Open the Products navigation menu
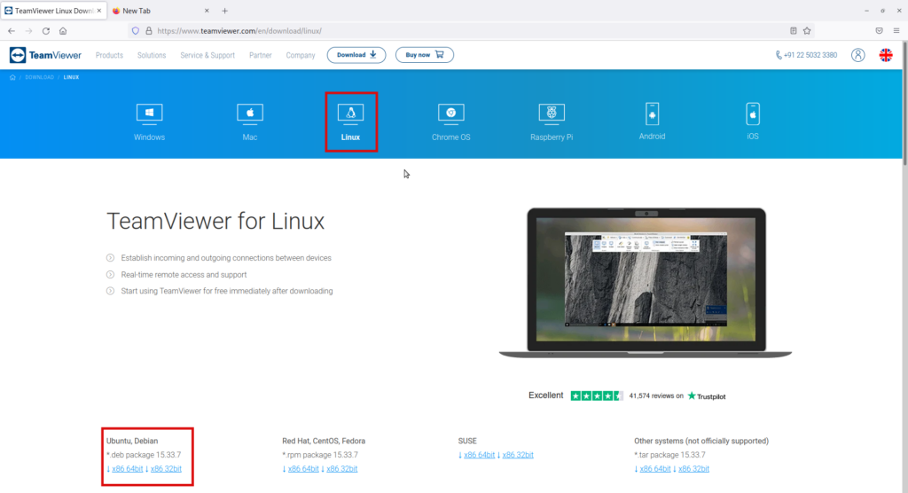908x493 pixels. pyautogui.click(x=109, y=55)
